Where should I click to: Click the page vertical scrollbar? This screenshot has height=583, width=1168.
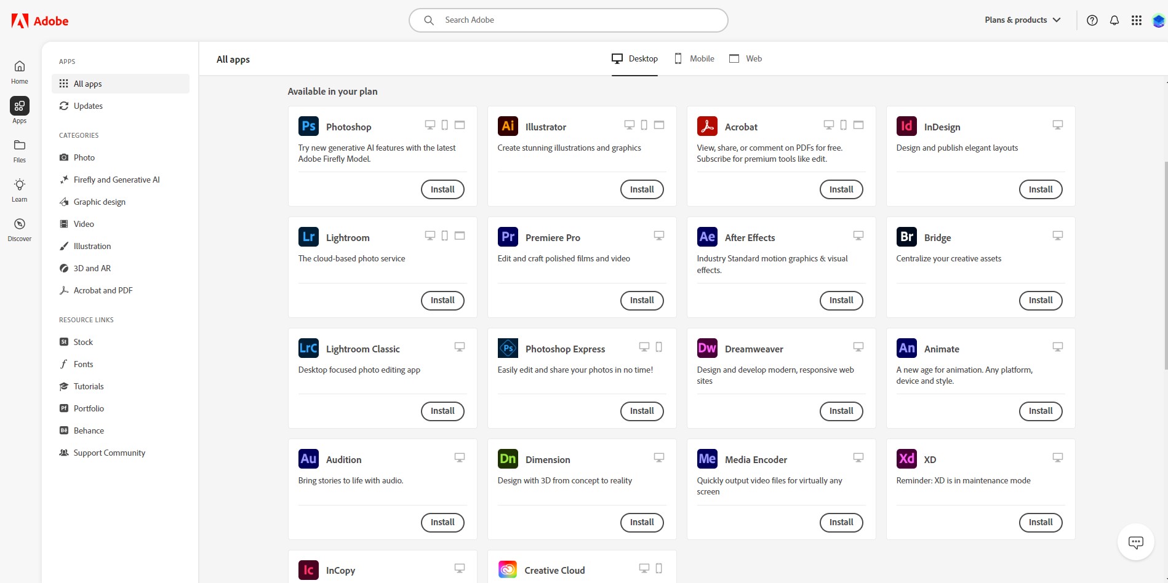coord(1166,264)
